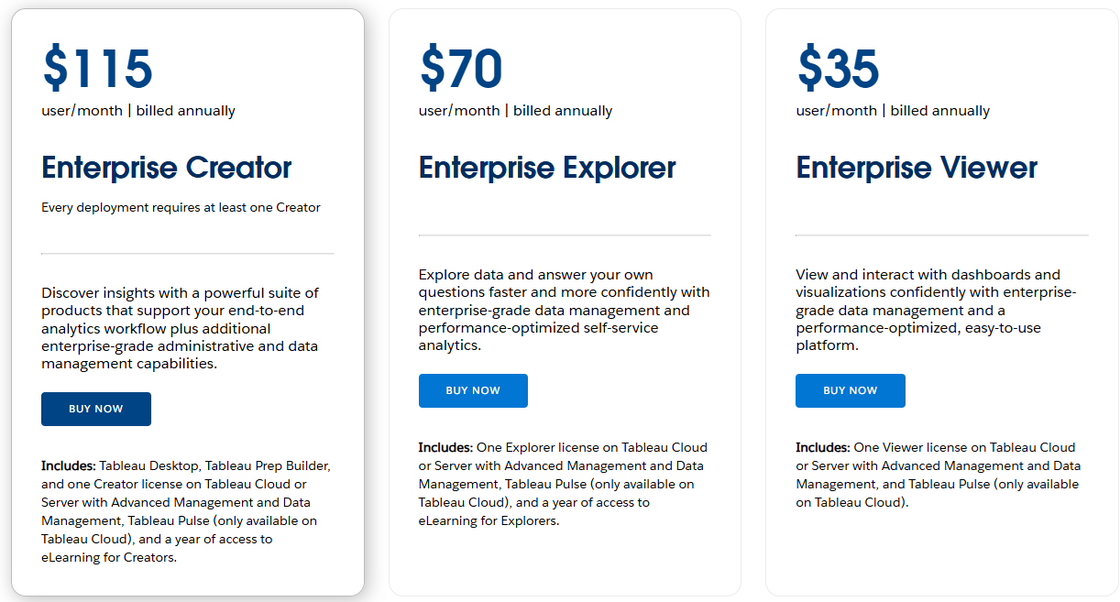Image resolution: width=1120 pixels, height=602 pixels.
Task: Click the $115 price figure
Action: click(98, 69)
